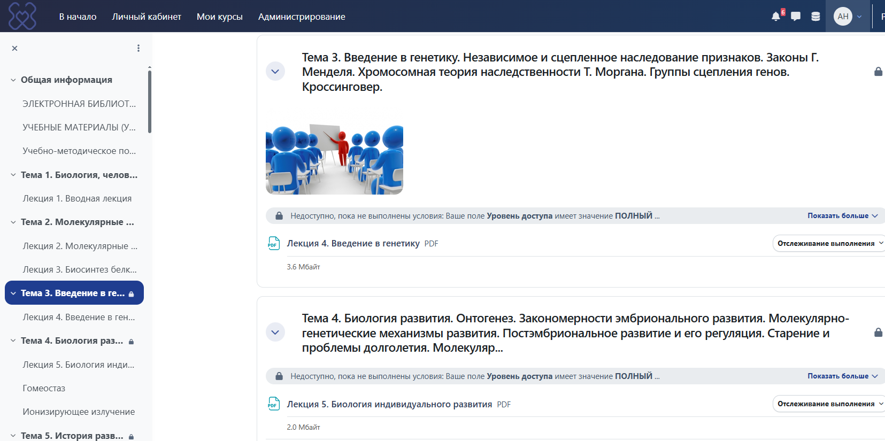Open Отслеживание выполнения dropdown for Лекция 5
Image resolution: width=885 pixels, height=441 pixels.
(x=829, y=404)
